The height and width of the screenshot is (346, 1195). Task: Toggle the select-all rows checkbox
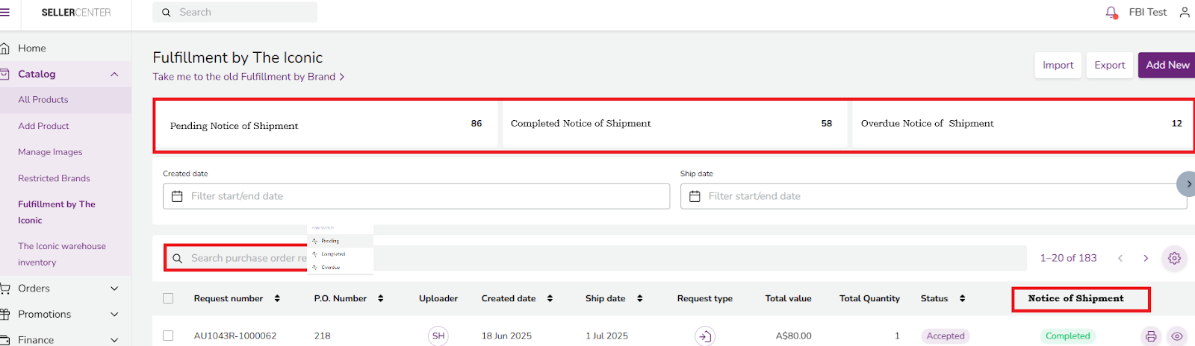(x=168, y=298)
